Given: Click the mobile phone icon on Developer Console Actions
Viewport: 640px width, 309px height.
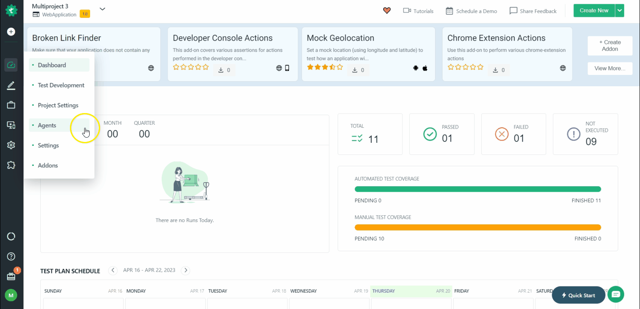Looking at the screenshot, I should (287, 68).
